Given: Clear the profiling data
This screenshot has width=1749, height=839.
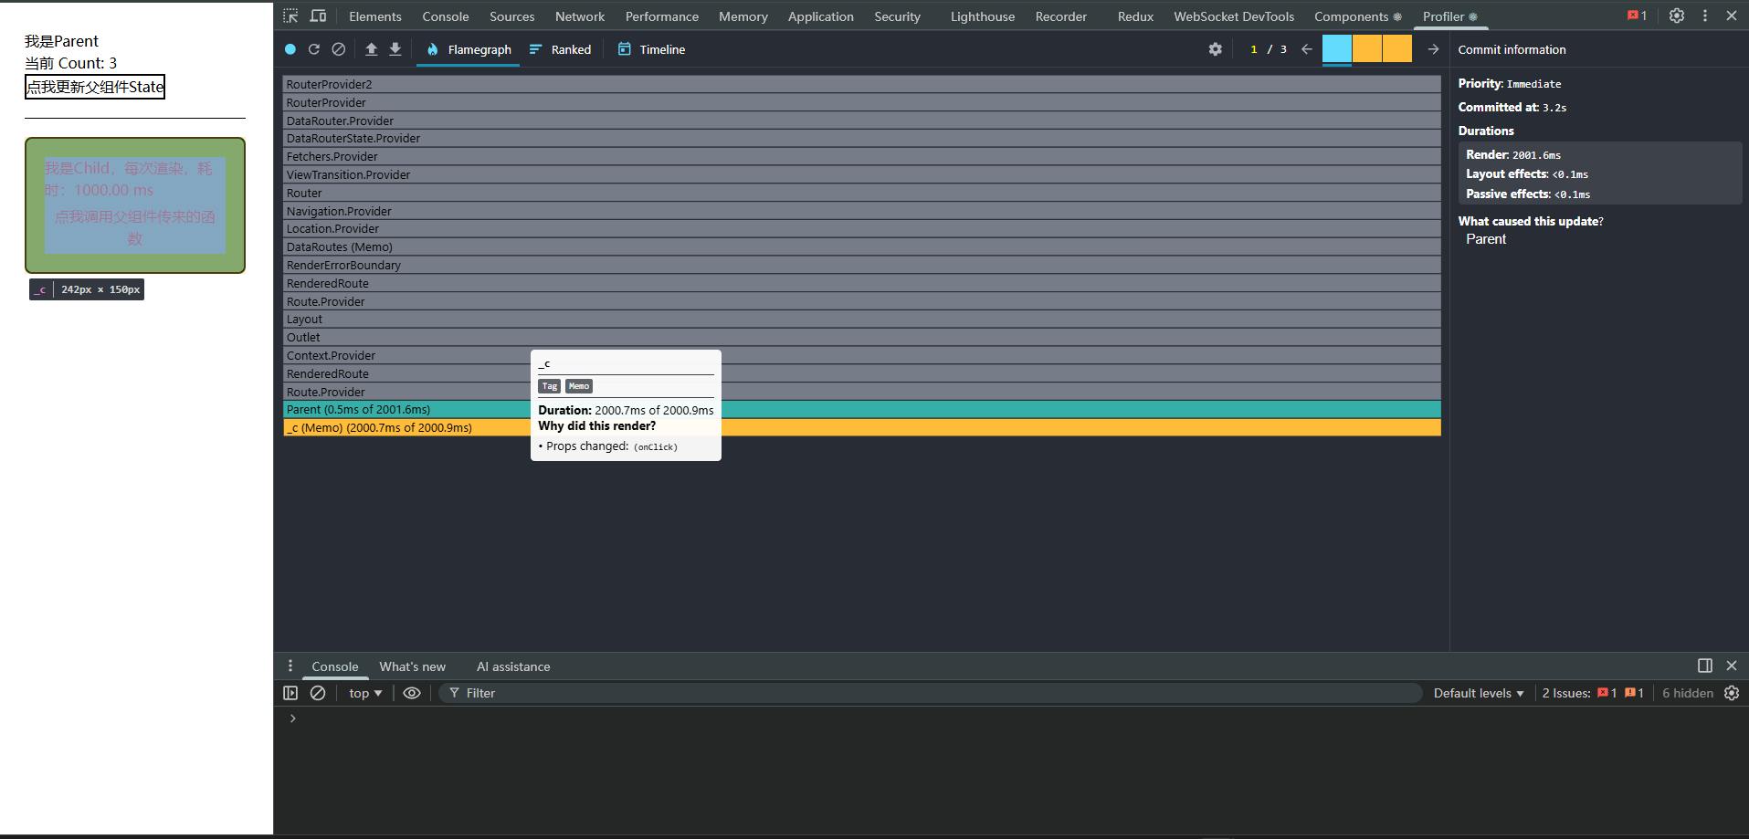Looking at the screenshot, I should 339,49.
